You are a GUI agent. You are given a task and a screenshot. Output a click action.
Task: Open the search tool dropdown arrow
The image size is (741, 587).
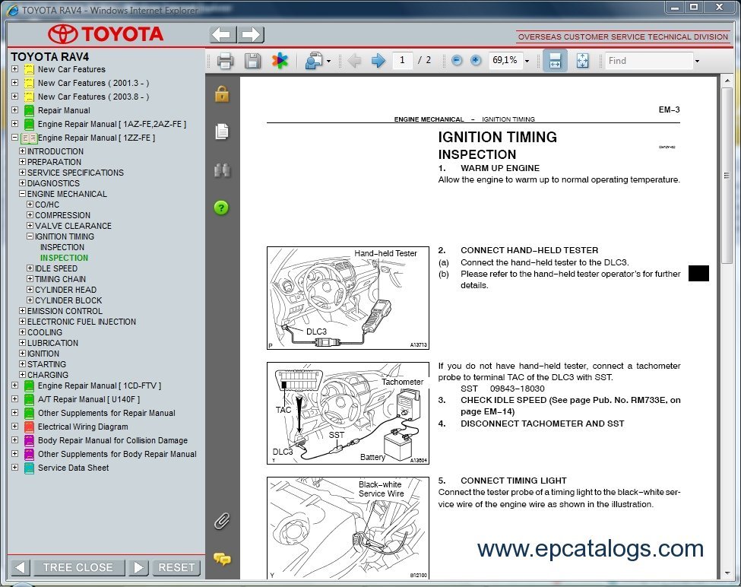328,61
